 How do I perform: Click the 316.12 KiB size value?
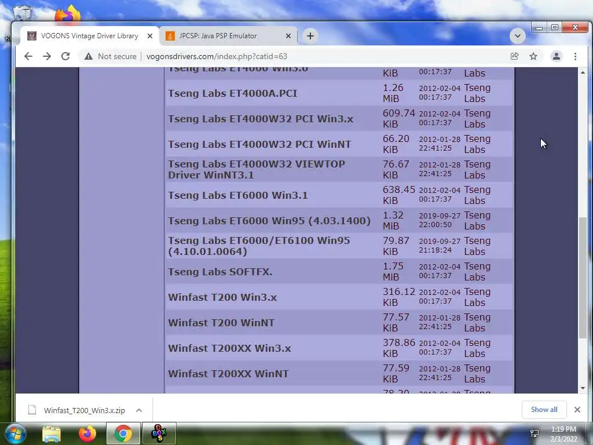coord(398,297)
